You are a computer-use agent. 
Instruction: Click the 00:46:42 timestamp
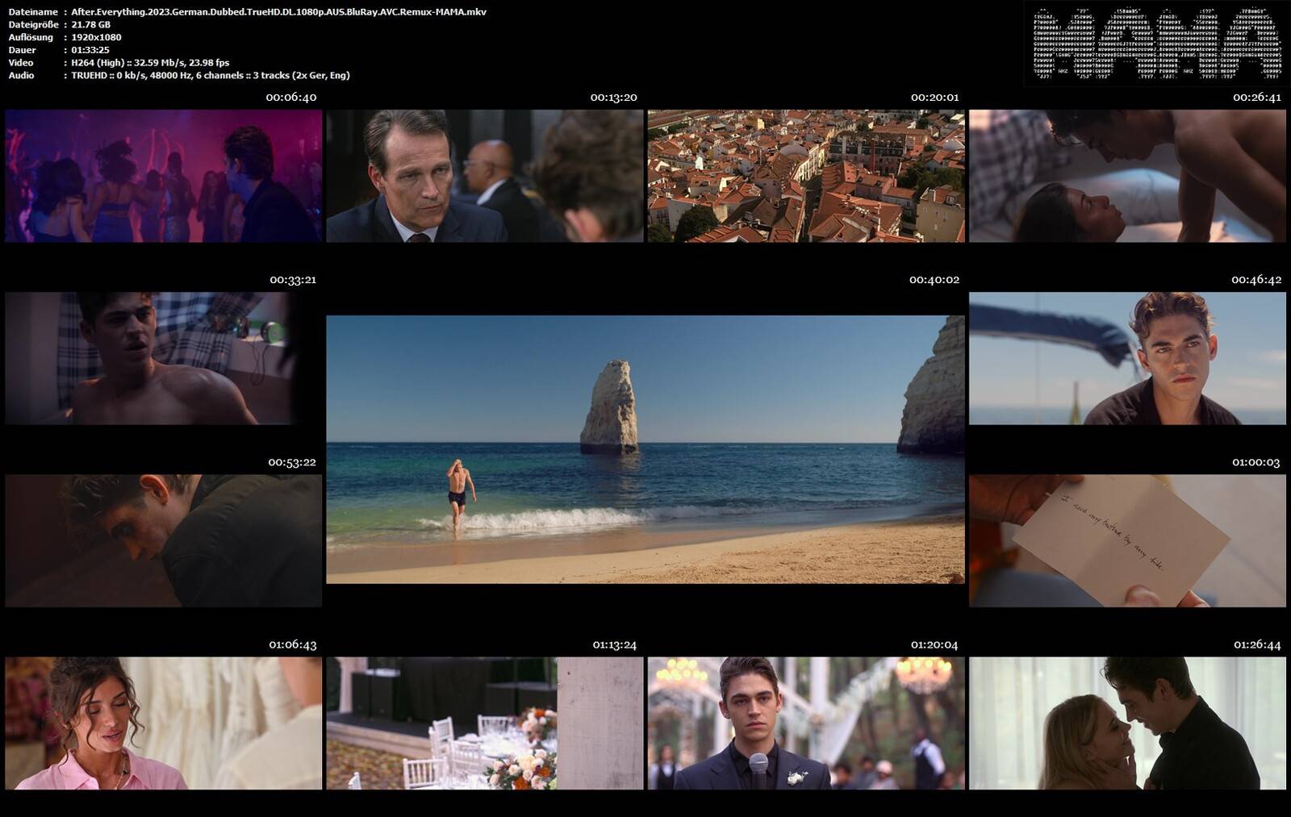point(1256,280)
